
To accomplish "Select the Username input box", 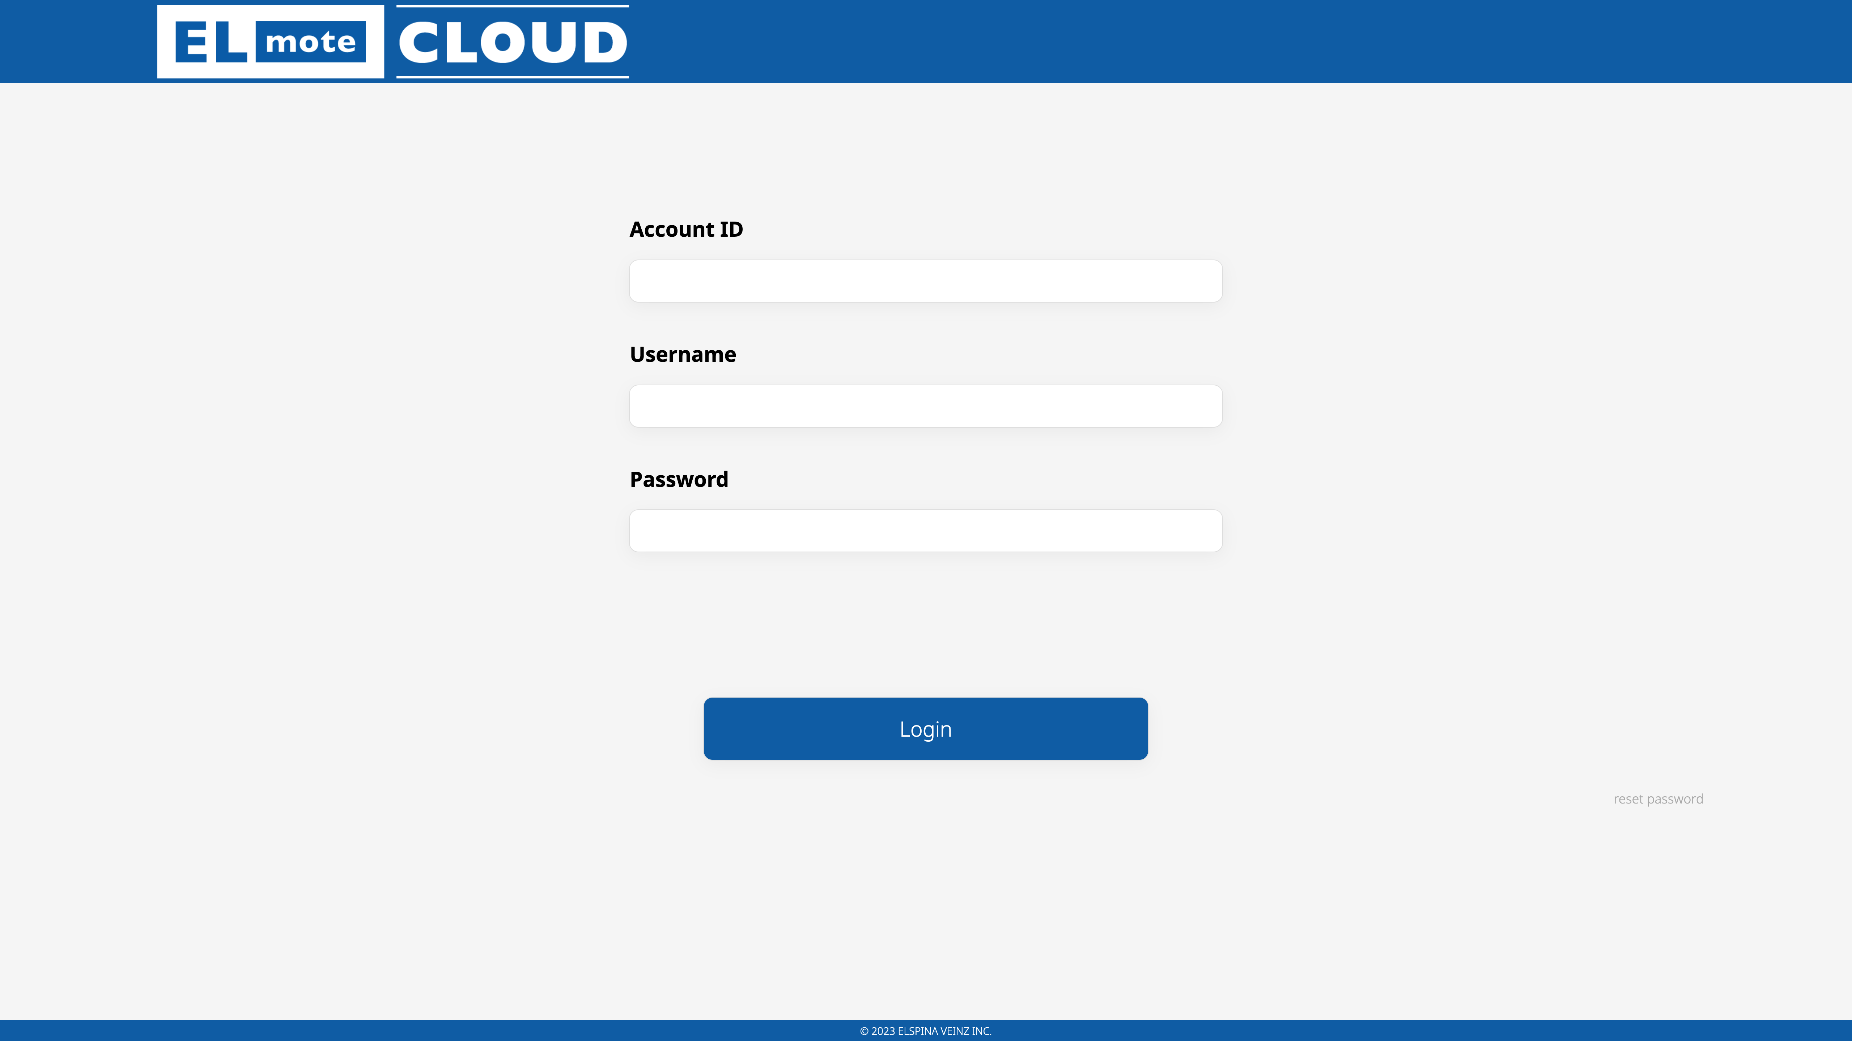I will pyautogui.click(x=925, y=405).
